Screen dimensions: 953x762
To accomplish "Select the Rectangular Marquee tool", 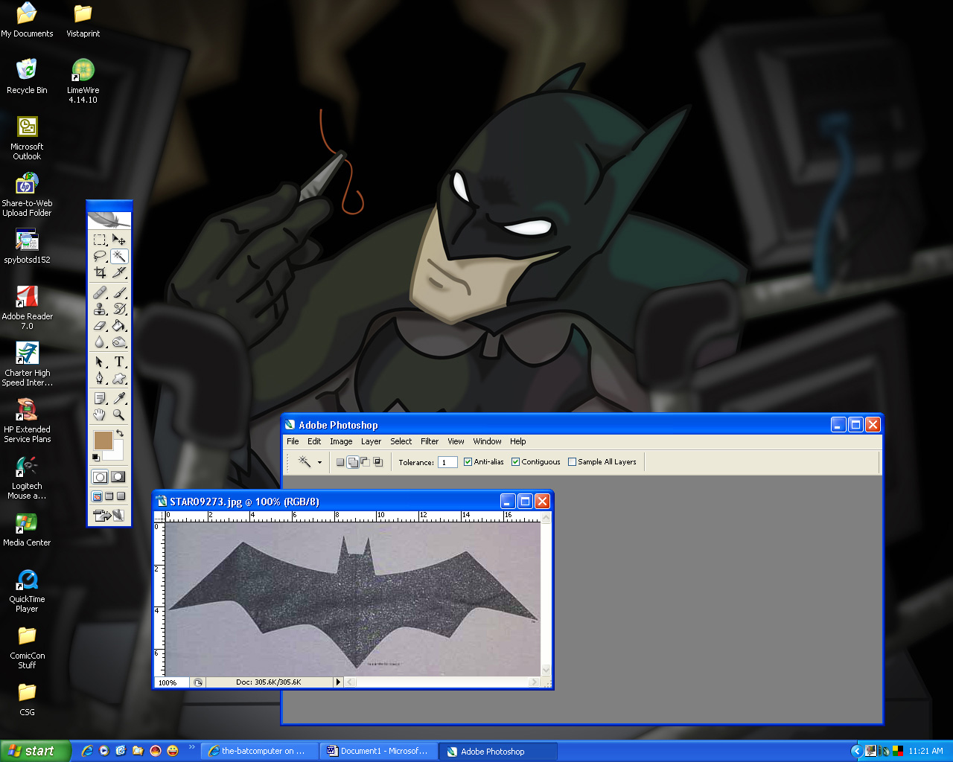I will [x=100, y=240].
